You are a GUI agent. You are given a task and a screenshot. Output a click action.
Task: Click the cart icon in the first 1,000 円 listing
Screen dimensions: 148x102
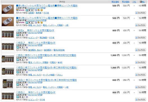[x=27, y=60]
